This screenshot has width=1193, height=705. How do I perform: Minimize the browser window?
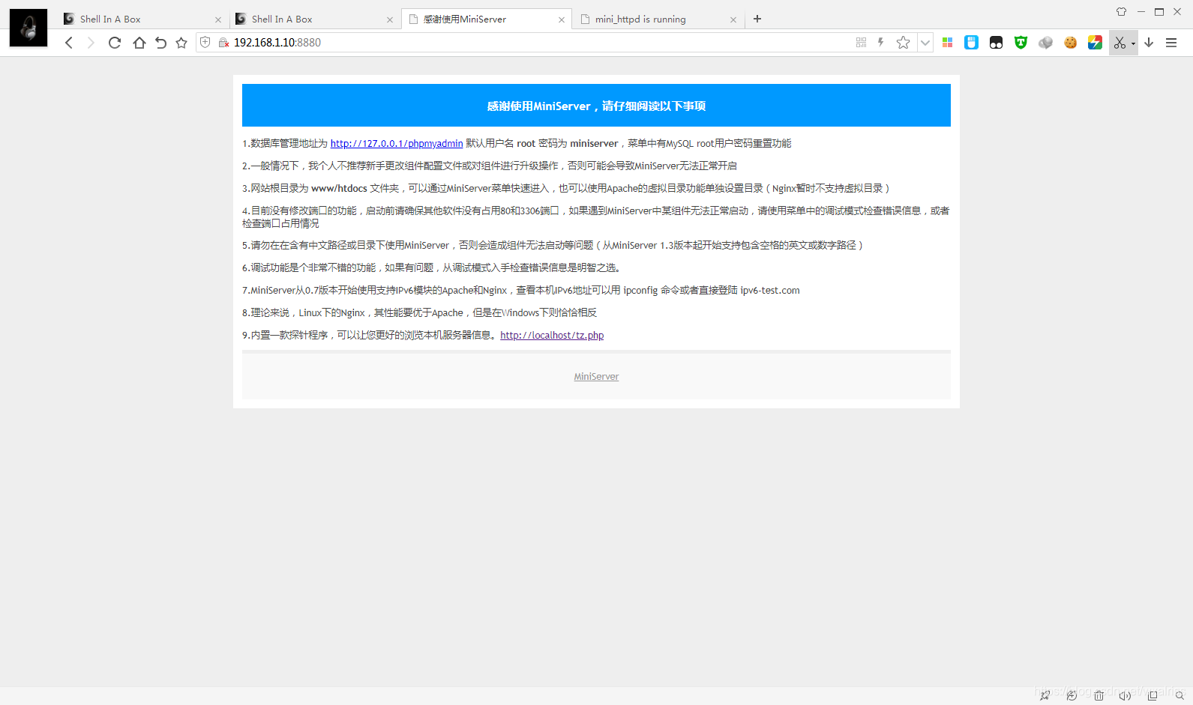pos(1141,11)
